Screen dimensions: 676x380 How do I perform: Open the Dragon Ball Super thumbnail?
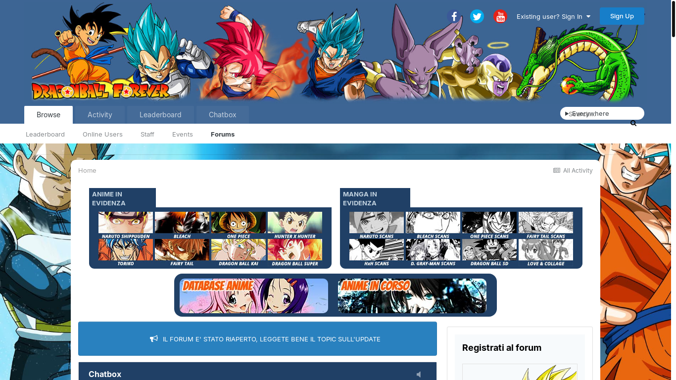pos(295,253)
